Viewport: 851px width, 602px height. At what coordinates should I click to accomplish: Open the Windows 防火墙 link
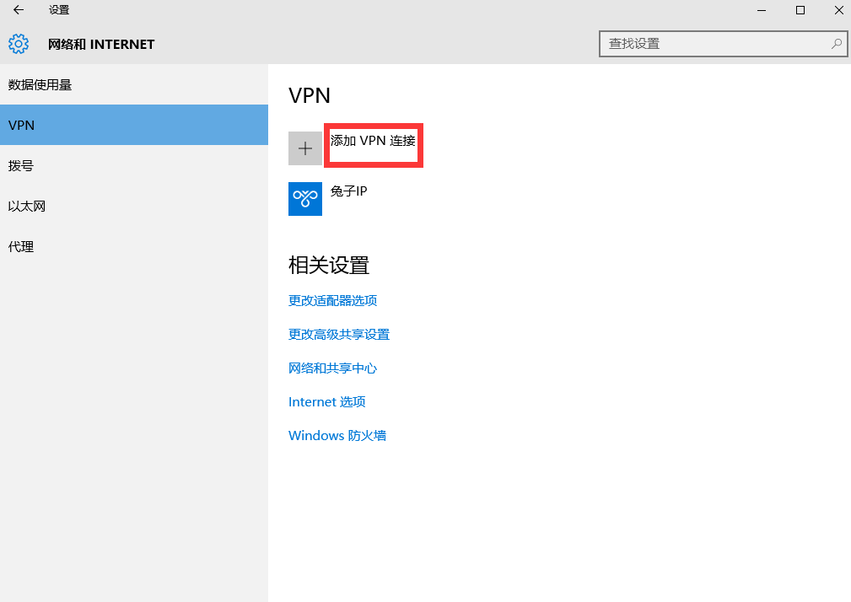(x=337, y=436)
